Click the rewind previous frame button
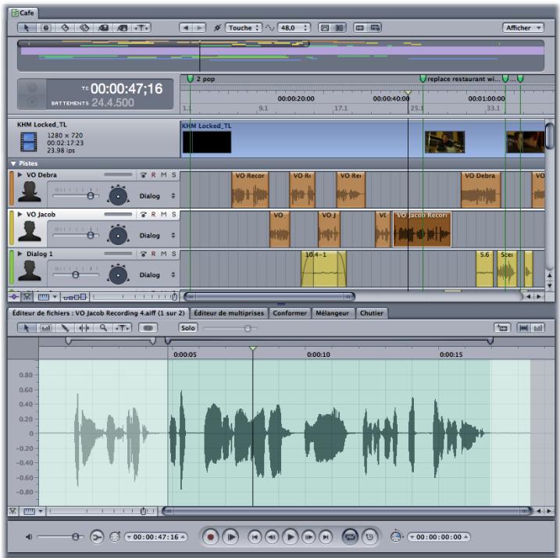Screen dimensions: 560x560 pos(272,537)
